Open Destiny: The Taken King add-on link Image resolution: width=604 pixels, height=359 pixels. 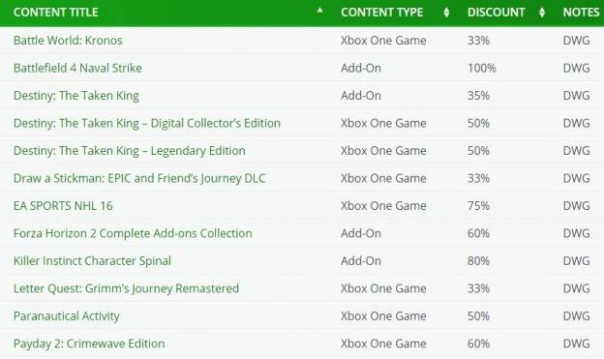point(76,96)
